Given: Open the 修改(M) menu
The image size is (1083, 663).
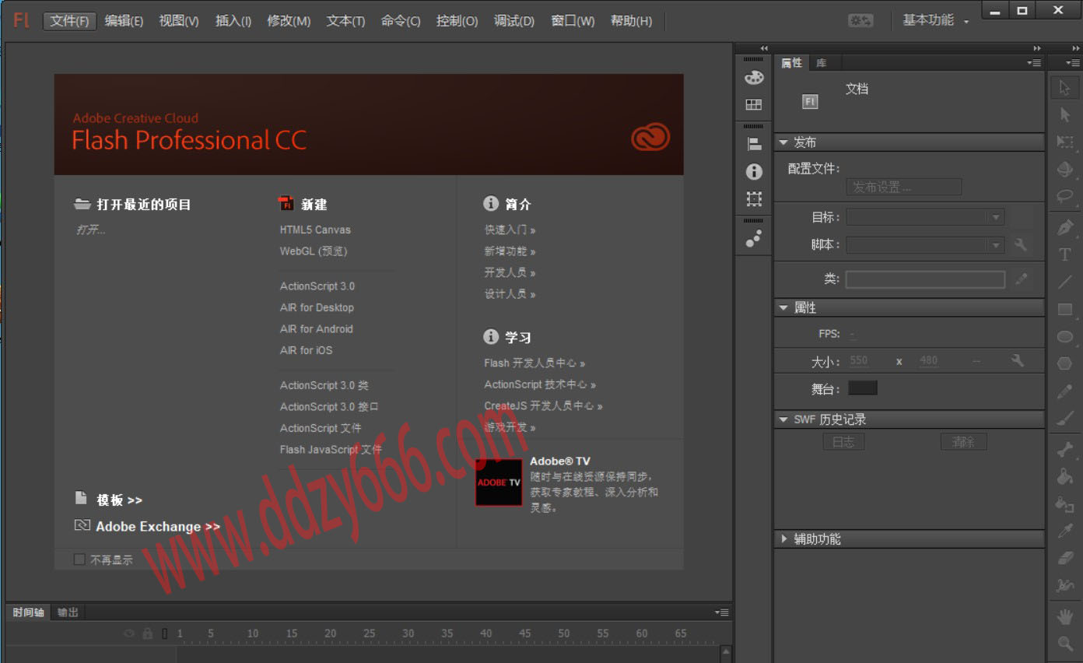Looking at the screenshot, I should (289, 21).
